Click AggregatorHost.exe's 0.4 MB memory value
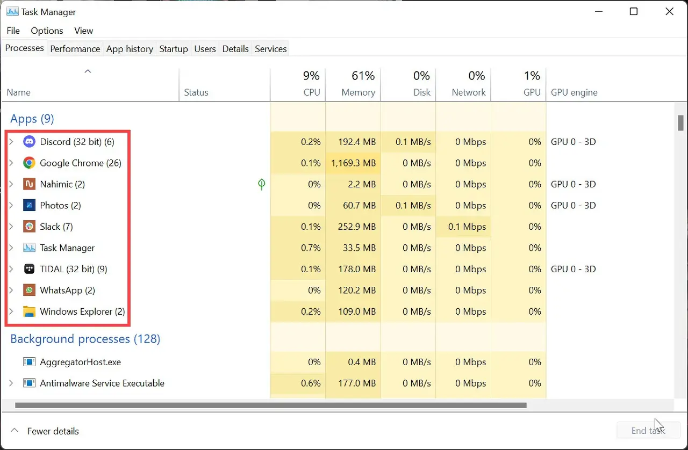 pos(362,362)
